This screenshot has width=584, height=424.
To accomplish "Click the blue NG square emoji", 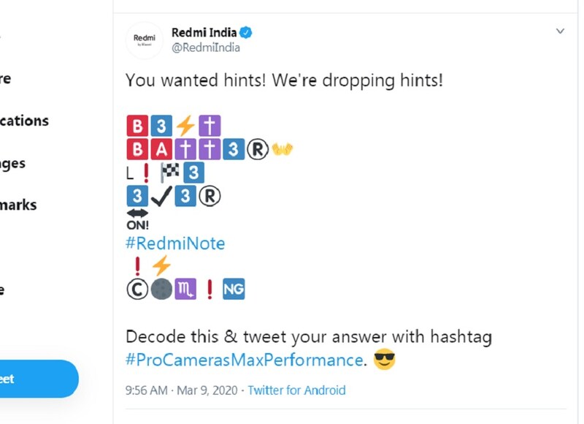I will [x=234, y=289].
